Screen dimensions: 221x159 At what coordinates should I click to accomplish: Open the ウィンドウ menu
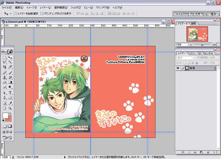pos(103,8)
